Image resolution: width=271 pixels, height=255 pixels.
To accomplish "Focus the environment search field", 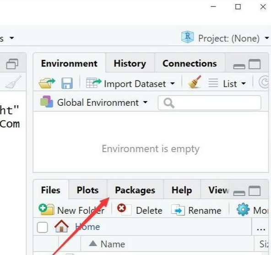I will 209,103.
